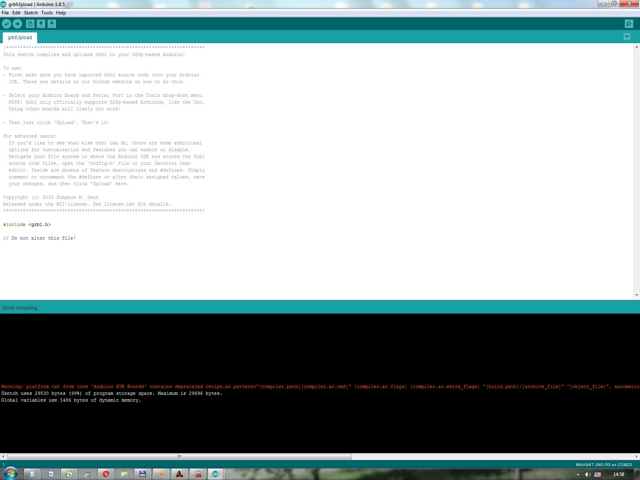Click the console scroll-left arrow
This screenshot has height=480, width=640.
(x=3, y=456)
